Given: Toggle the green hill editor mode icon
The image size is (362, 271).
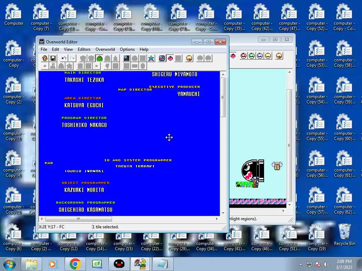Looking at the screenshot, I should click(99, 58).
